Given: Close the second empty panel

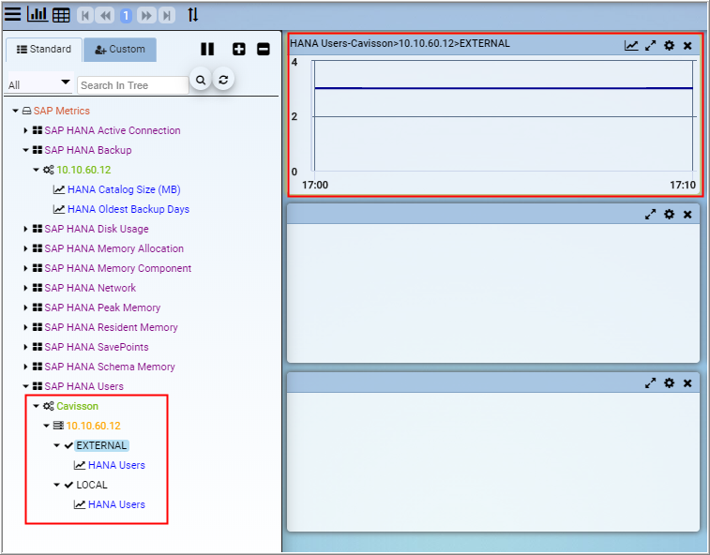Looking at the screenshot, I should [x=687, y=215].
